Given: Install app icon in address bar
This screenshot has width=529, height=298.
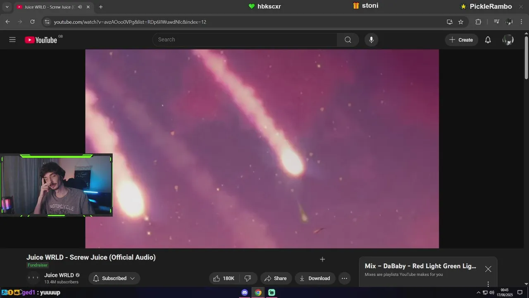Looking at the screenshot, I should pyautogui.click(x=449, y=22).
